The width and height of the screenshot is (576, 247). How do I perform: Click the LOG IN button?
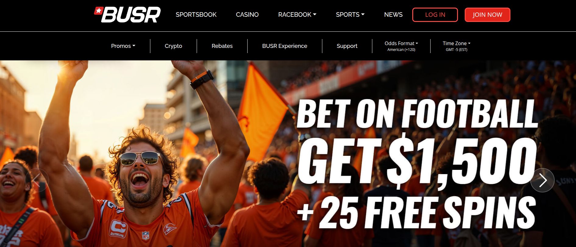click(435, 15)
